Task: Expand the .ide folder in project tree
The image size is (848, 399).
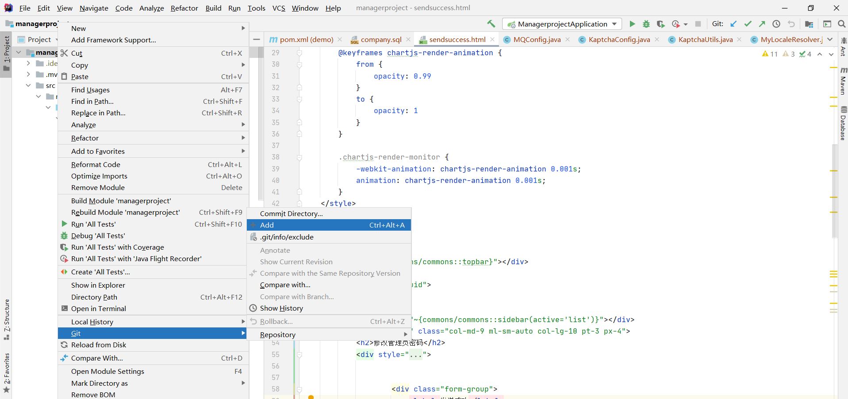Action: click(28, 63)
